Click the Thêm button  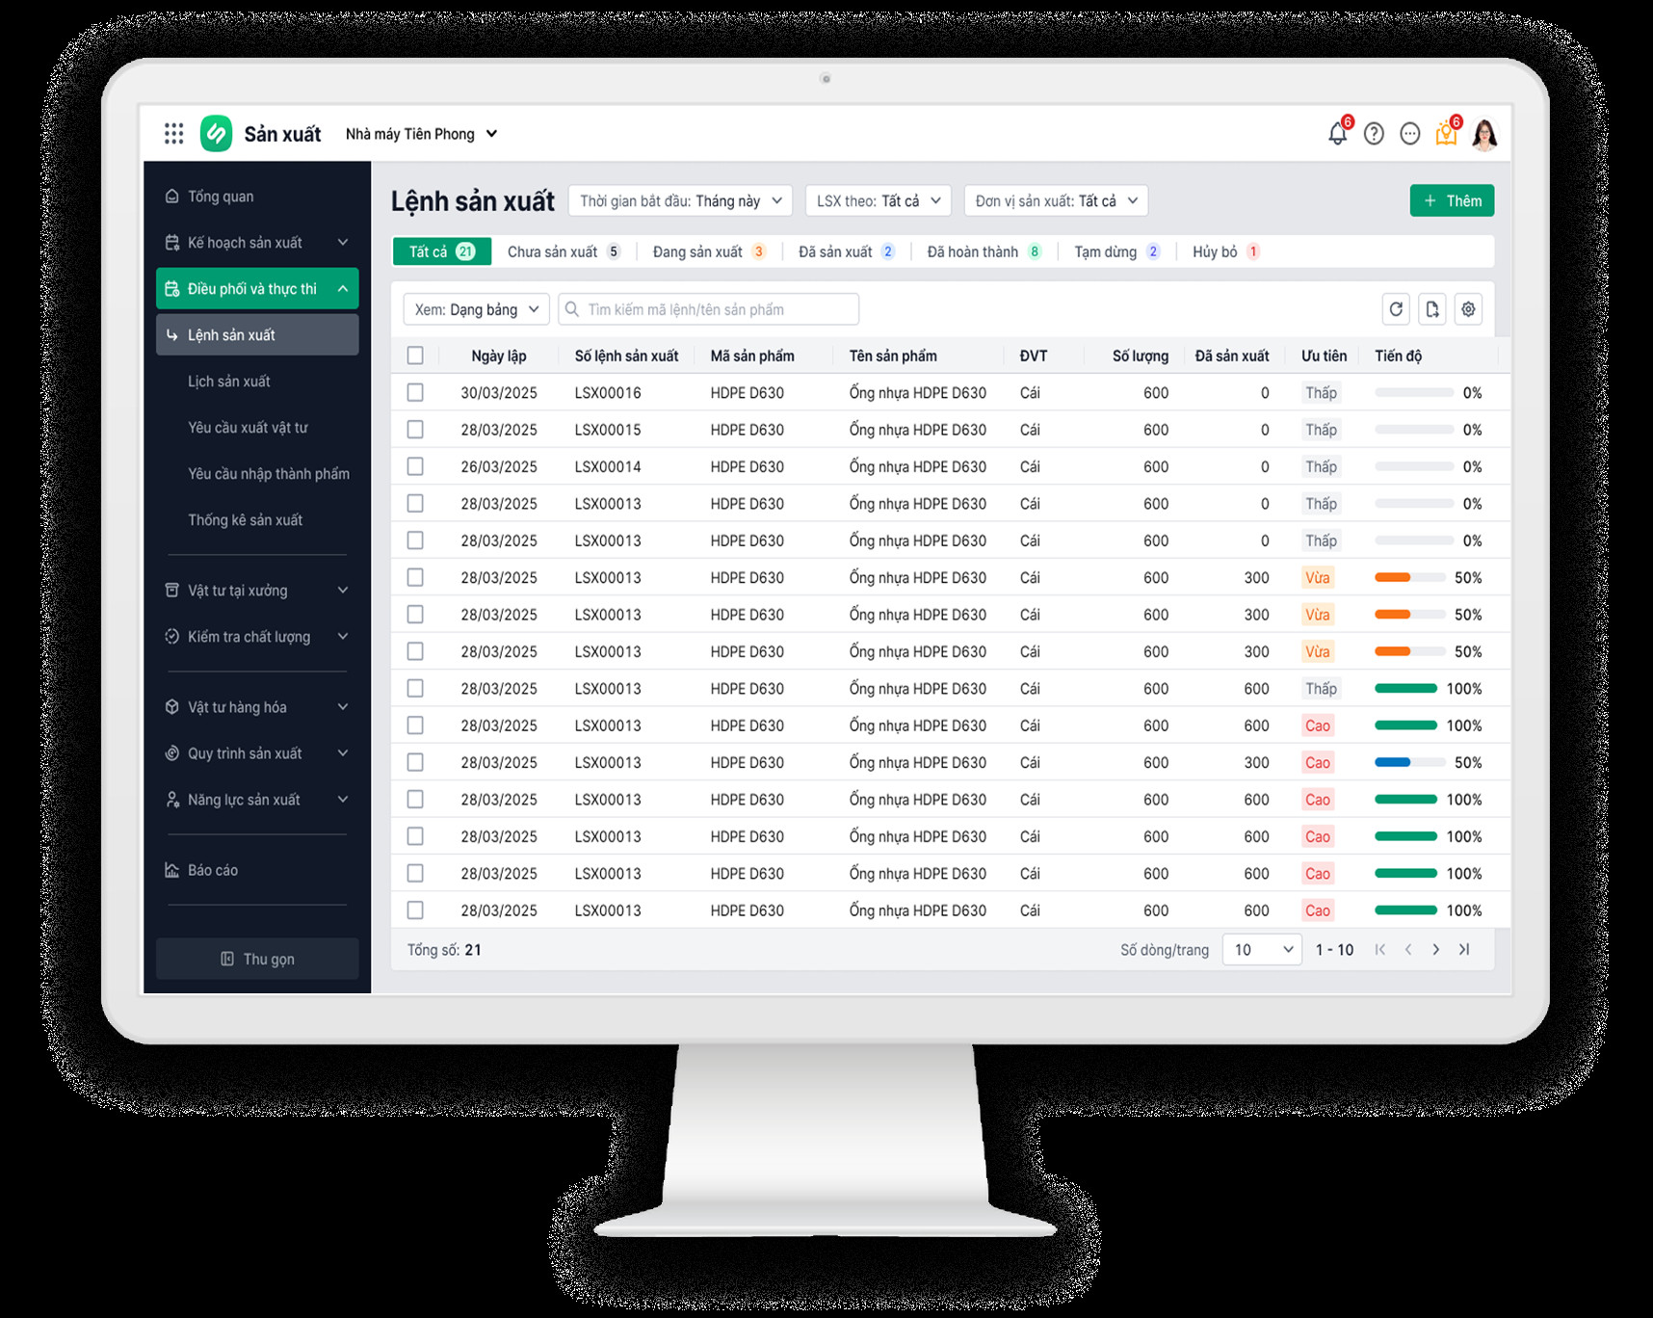[1452, 201]
